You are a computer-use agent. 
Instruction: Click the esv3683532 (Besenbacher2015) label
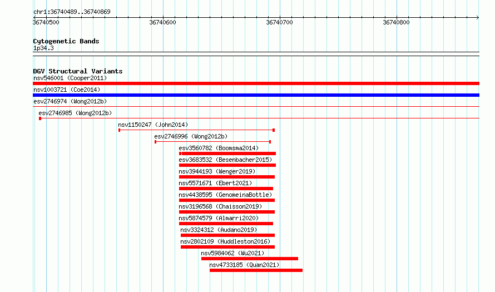[225, 160]
